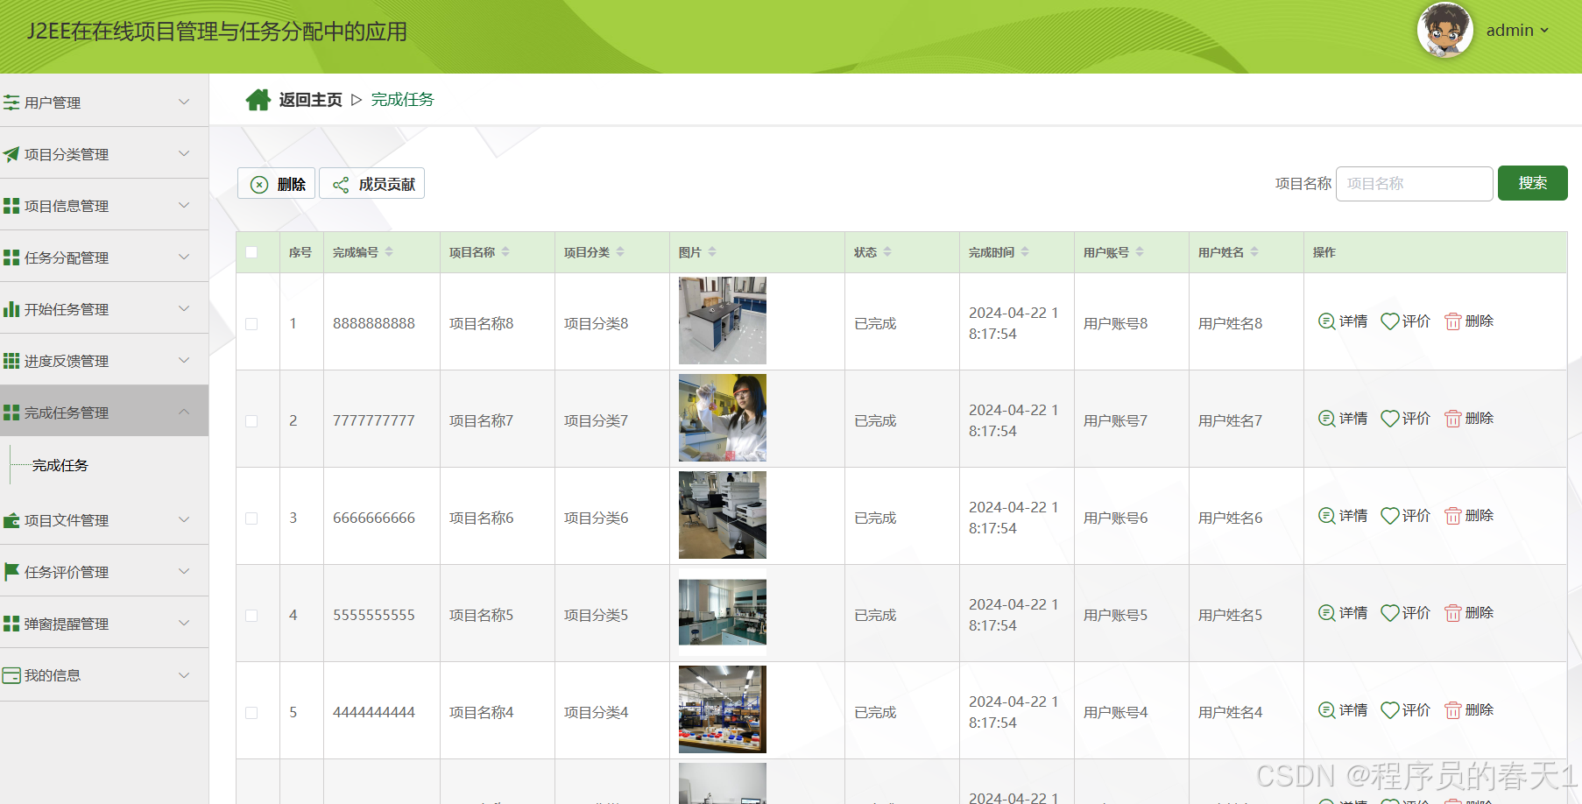
Task: Click the row 5 lab thumbnail
Action: [723, 709]
